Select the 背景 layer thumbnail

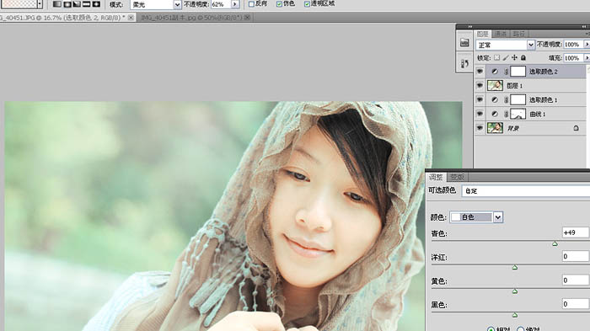click(x=495, y=128)
